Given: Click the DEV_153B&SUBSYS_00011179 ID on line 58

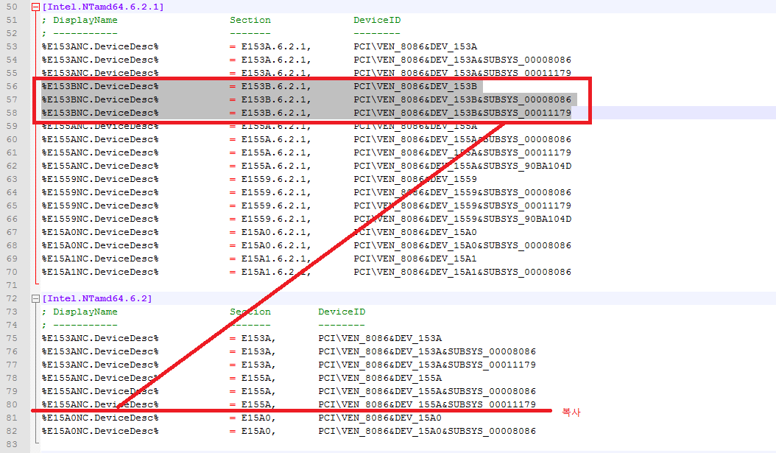Looking at the screenshot, I should click(x=462, y=113).
